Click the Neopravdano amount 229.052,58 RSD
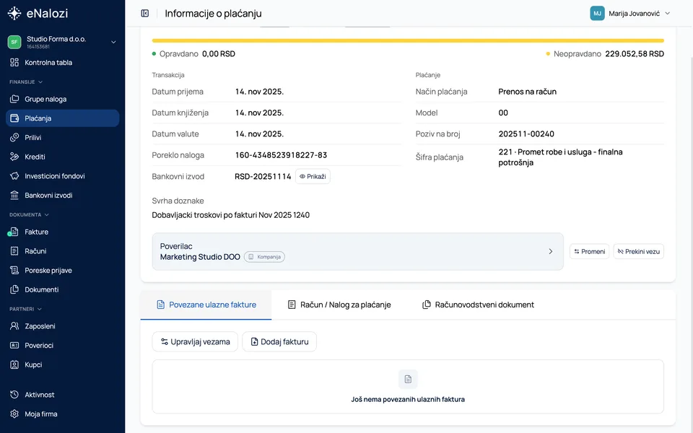Screen dimensions: 693x433 coord(635,54)
